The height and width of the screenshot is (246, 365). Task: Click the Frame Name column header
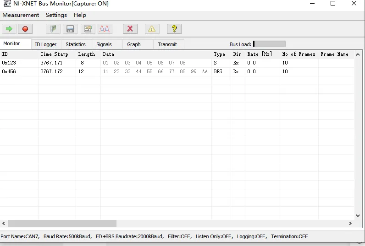point(336,54)
